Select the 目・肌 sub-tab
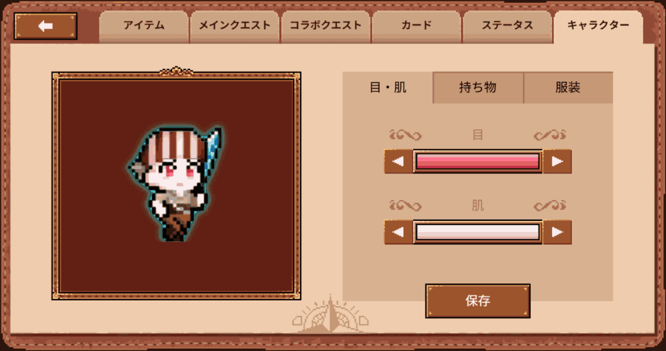The height and width of the screenshot is (351, 666). (388, 88)
